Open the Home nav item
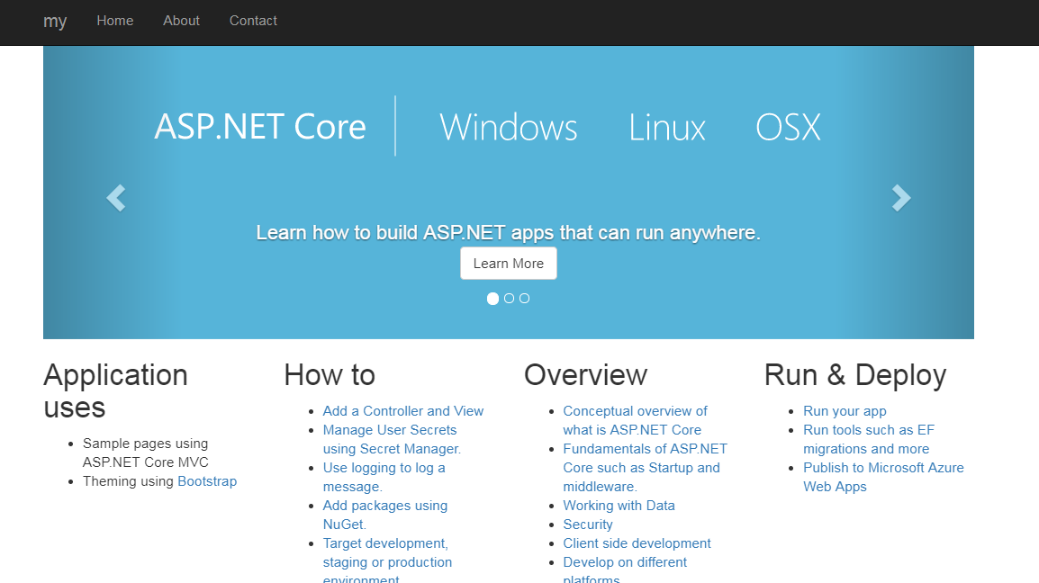This screenshot has width=1039, height=583. [115, 21]
